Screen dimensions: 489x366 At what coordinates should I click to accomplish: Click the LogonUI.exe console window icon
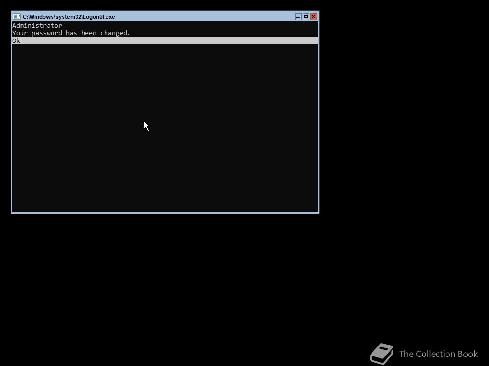tap(17, 17)
